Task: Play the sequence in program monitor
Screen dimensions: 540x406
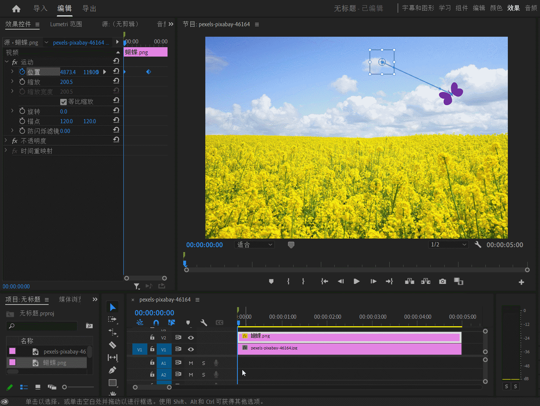Action: click(x=356, y=281)
